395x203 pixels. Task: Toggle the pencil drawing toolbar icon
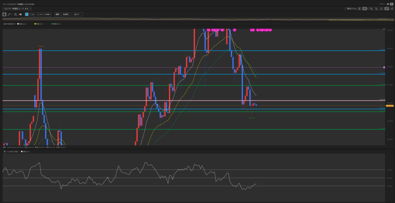pyautogui.click(x=387, y=8)
